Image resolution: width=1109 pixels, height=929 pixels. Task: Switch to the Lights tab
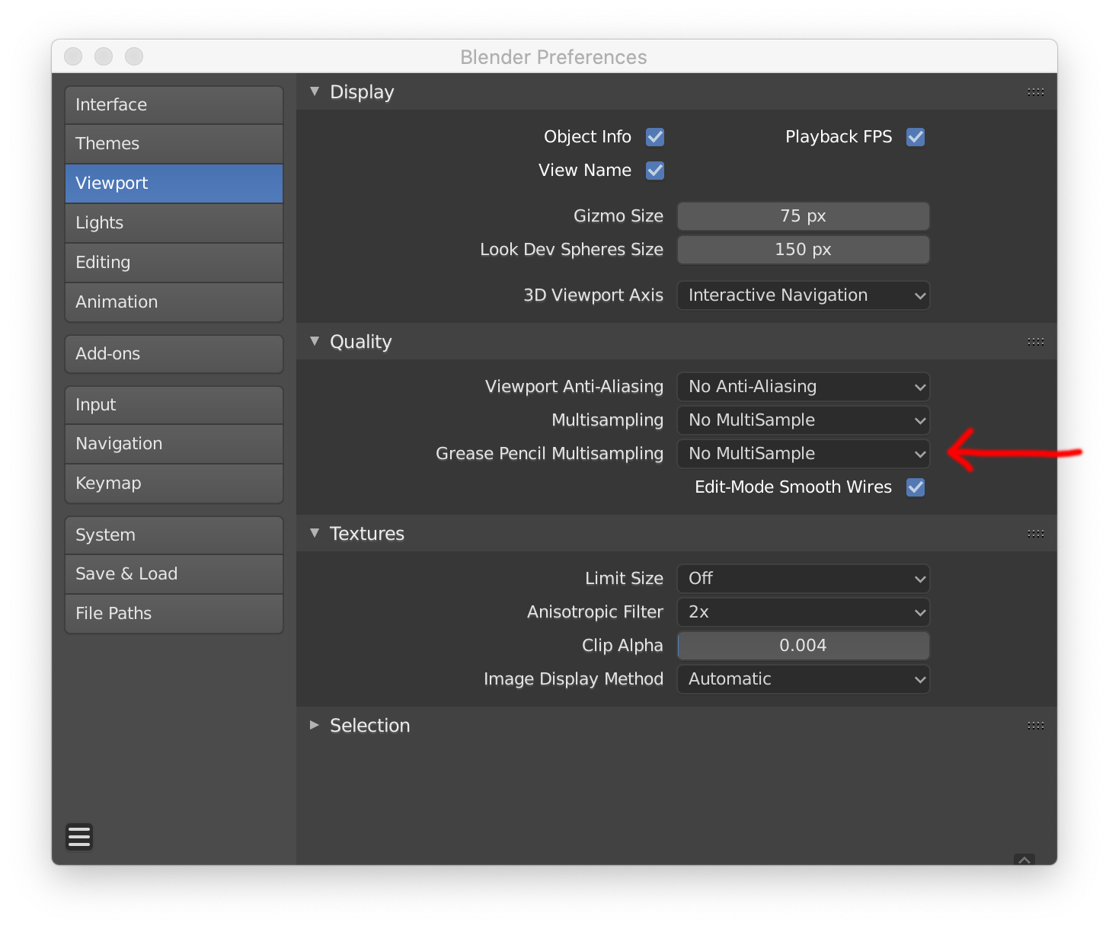[174, 223]
